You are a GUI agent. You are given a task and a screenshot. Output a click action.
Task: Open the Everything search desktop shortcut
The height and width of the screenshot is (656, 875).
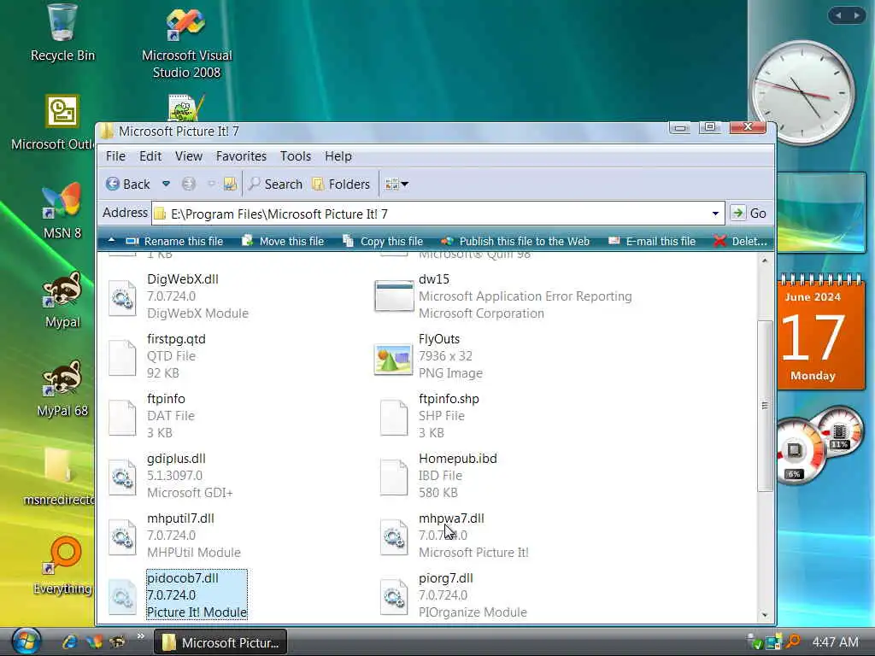[62, 565]
